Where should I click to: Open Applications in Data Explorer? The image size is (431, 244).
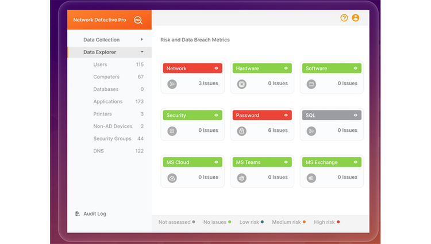click(x=109, y=102)
